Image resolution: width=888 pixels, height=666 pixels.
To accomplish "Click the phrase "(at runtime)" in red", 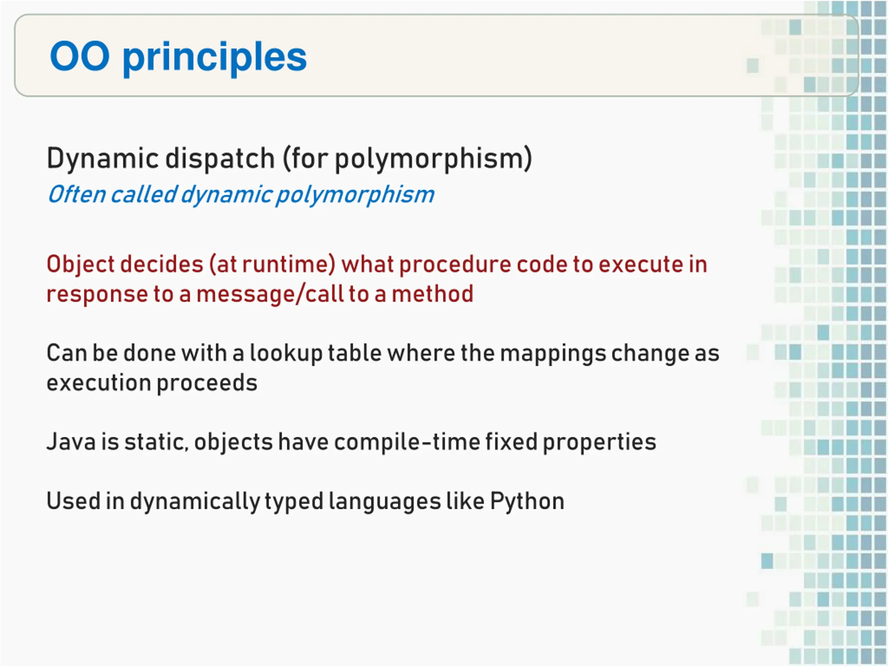I will click(x=272, y=265).
